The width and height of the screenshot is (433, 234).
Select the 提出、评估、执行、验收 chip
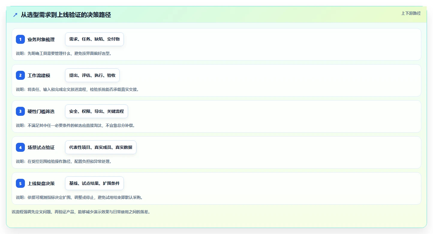[92, 75]
